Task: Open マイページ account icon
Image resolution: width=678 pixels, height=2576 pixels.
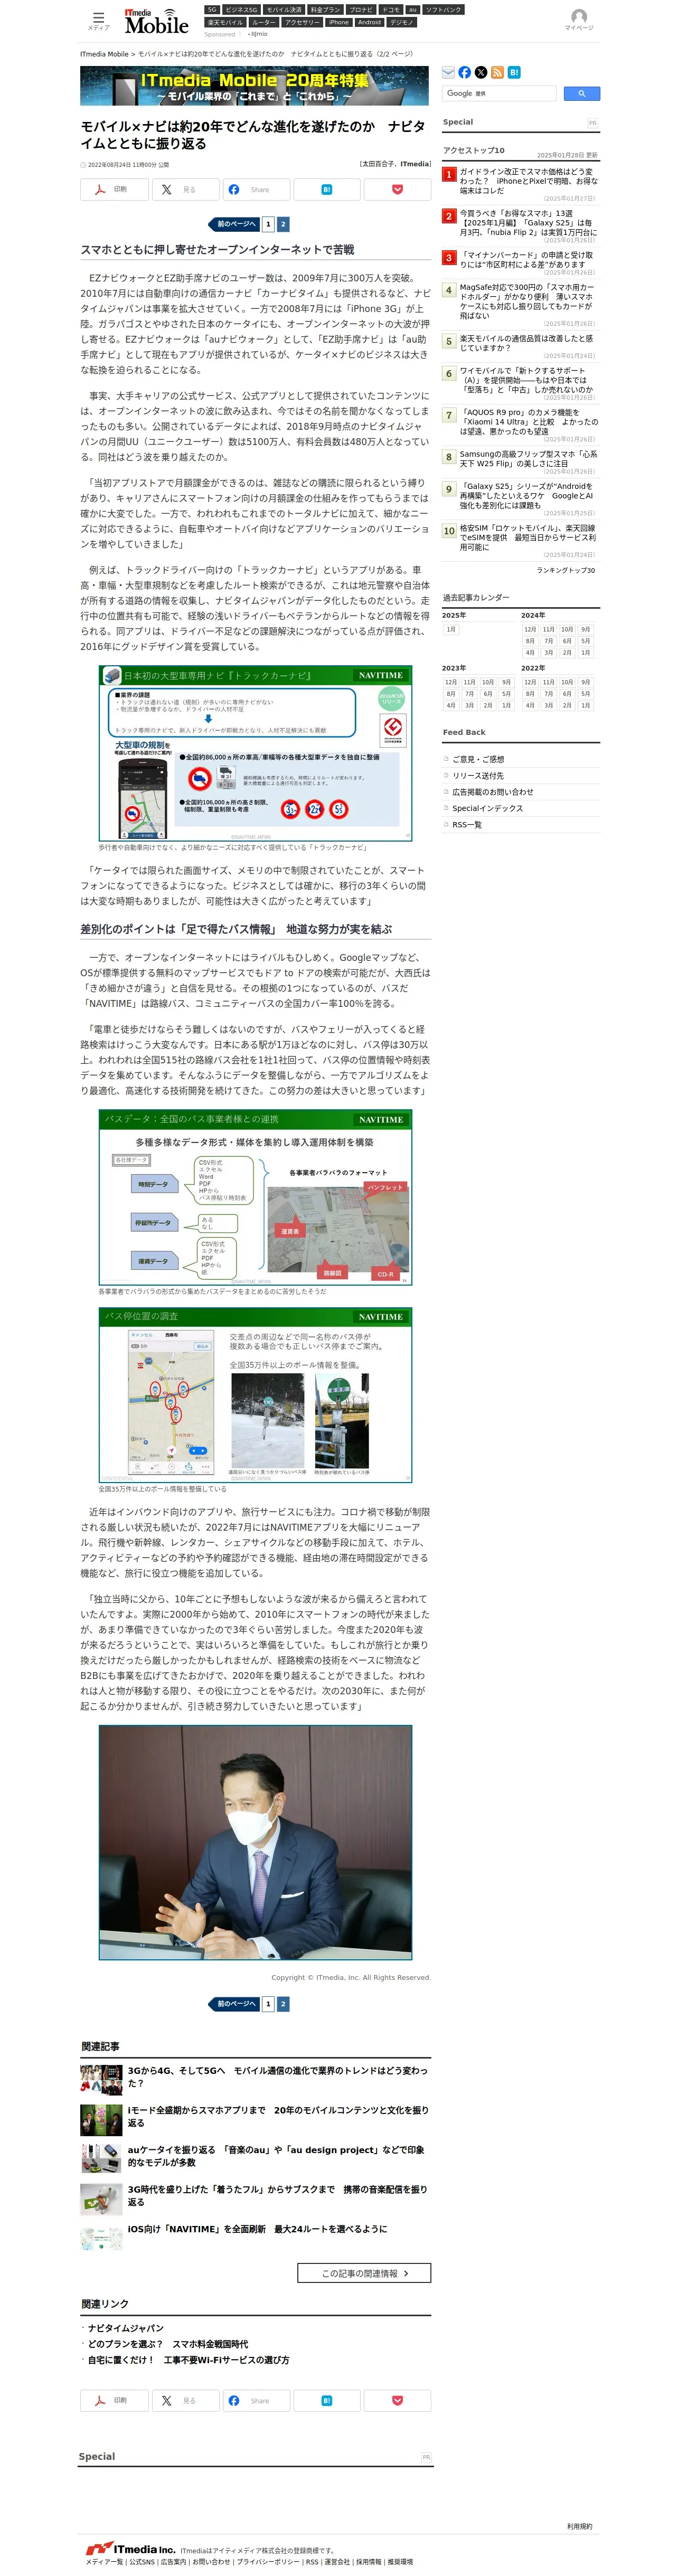Action: click(x=578, y=19)
